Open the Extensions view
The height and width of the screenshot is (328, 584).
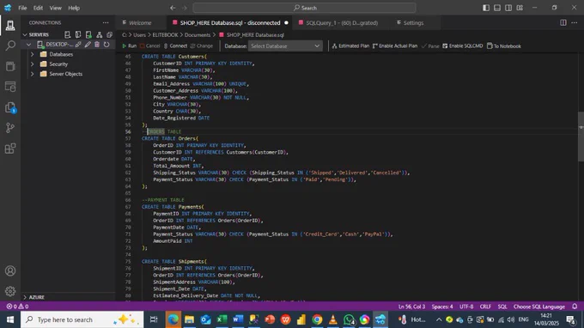10,149
